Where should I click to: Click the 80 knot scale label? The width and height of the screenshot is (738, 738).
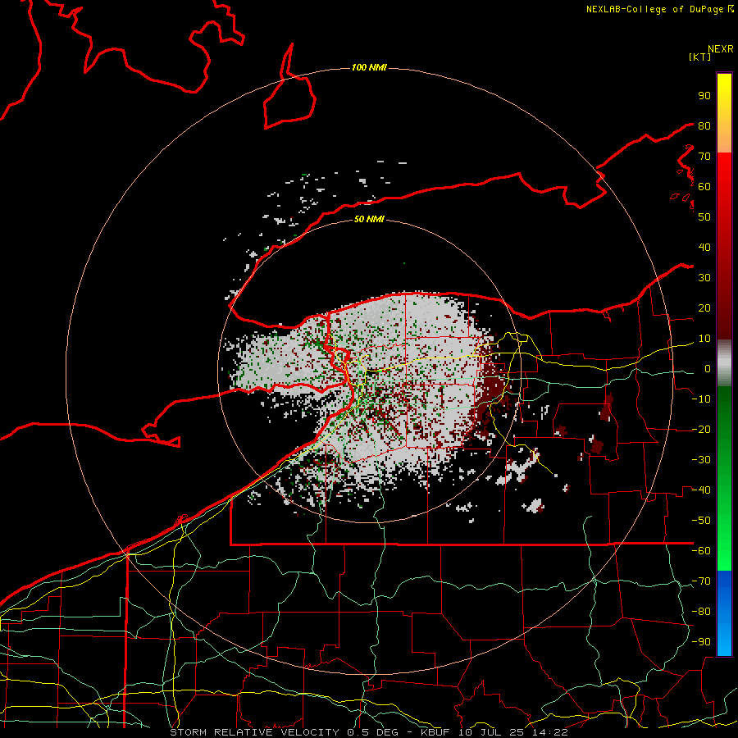coord(704,125)
